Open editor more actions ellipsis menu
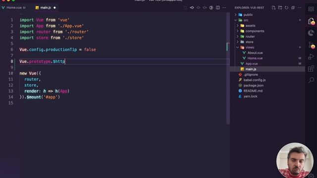Viewport: 317px width, 178px height. click(224, 8)
